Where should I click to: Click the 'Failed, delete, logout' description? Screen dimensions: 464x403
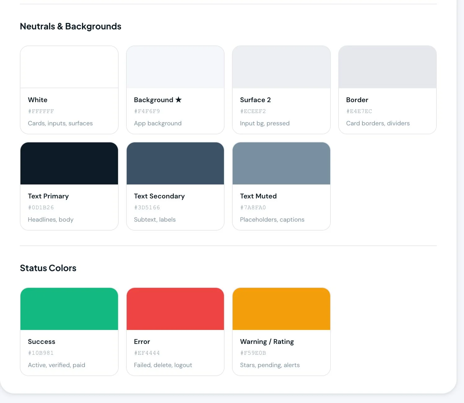pyautogui.click(x=163, y=365)
